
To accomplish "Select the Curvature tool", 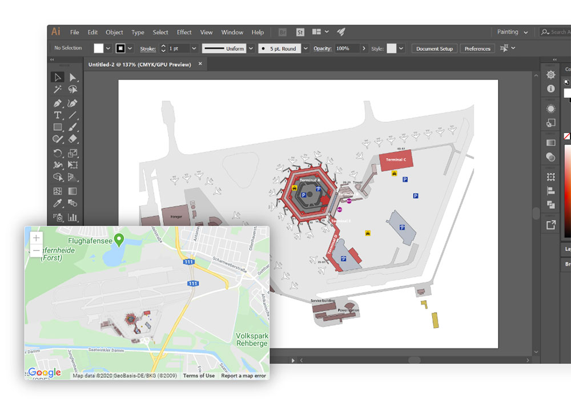I will pos(73,103).
